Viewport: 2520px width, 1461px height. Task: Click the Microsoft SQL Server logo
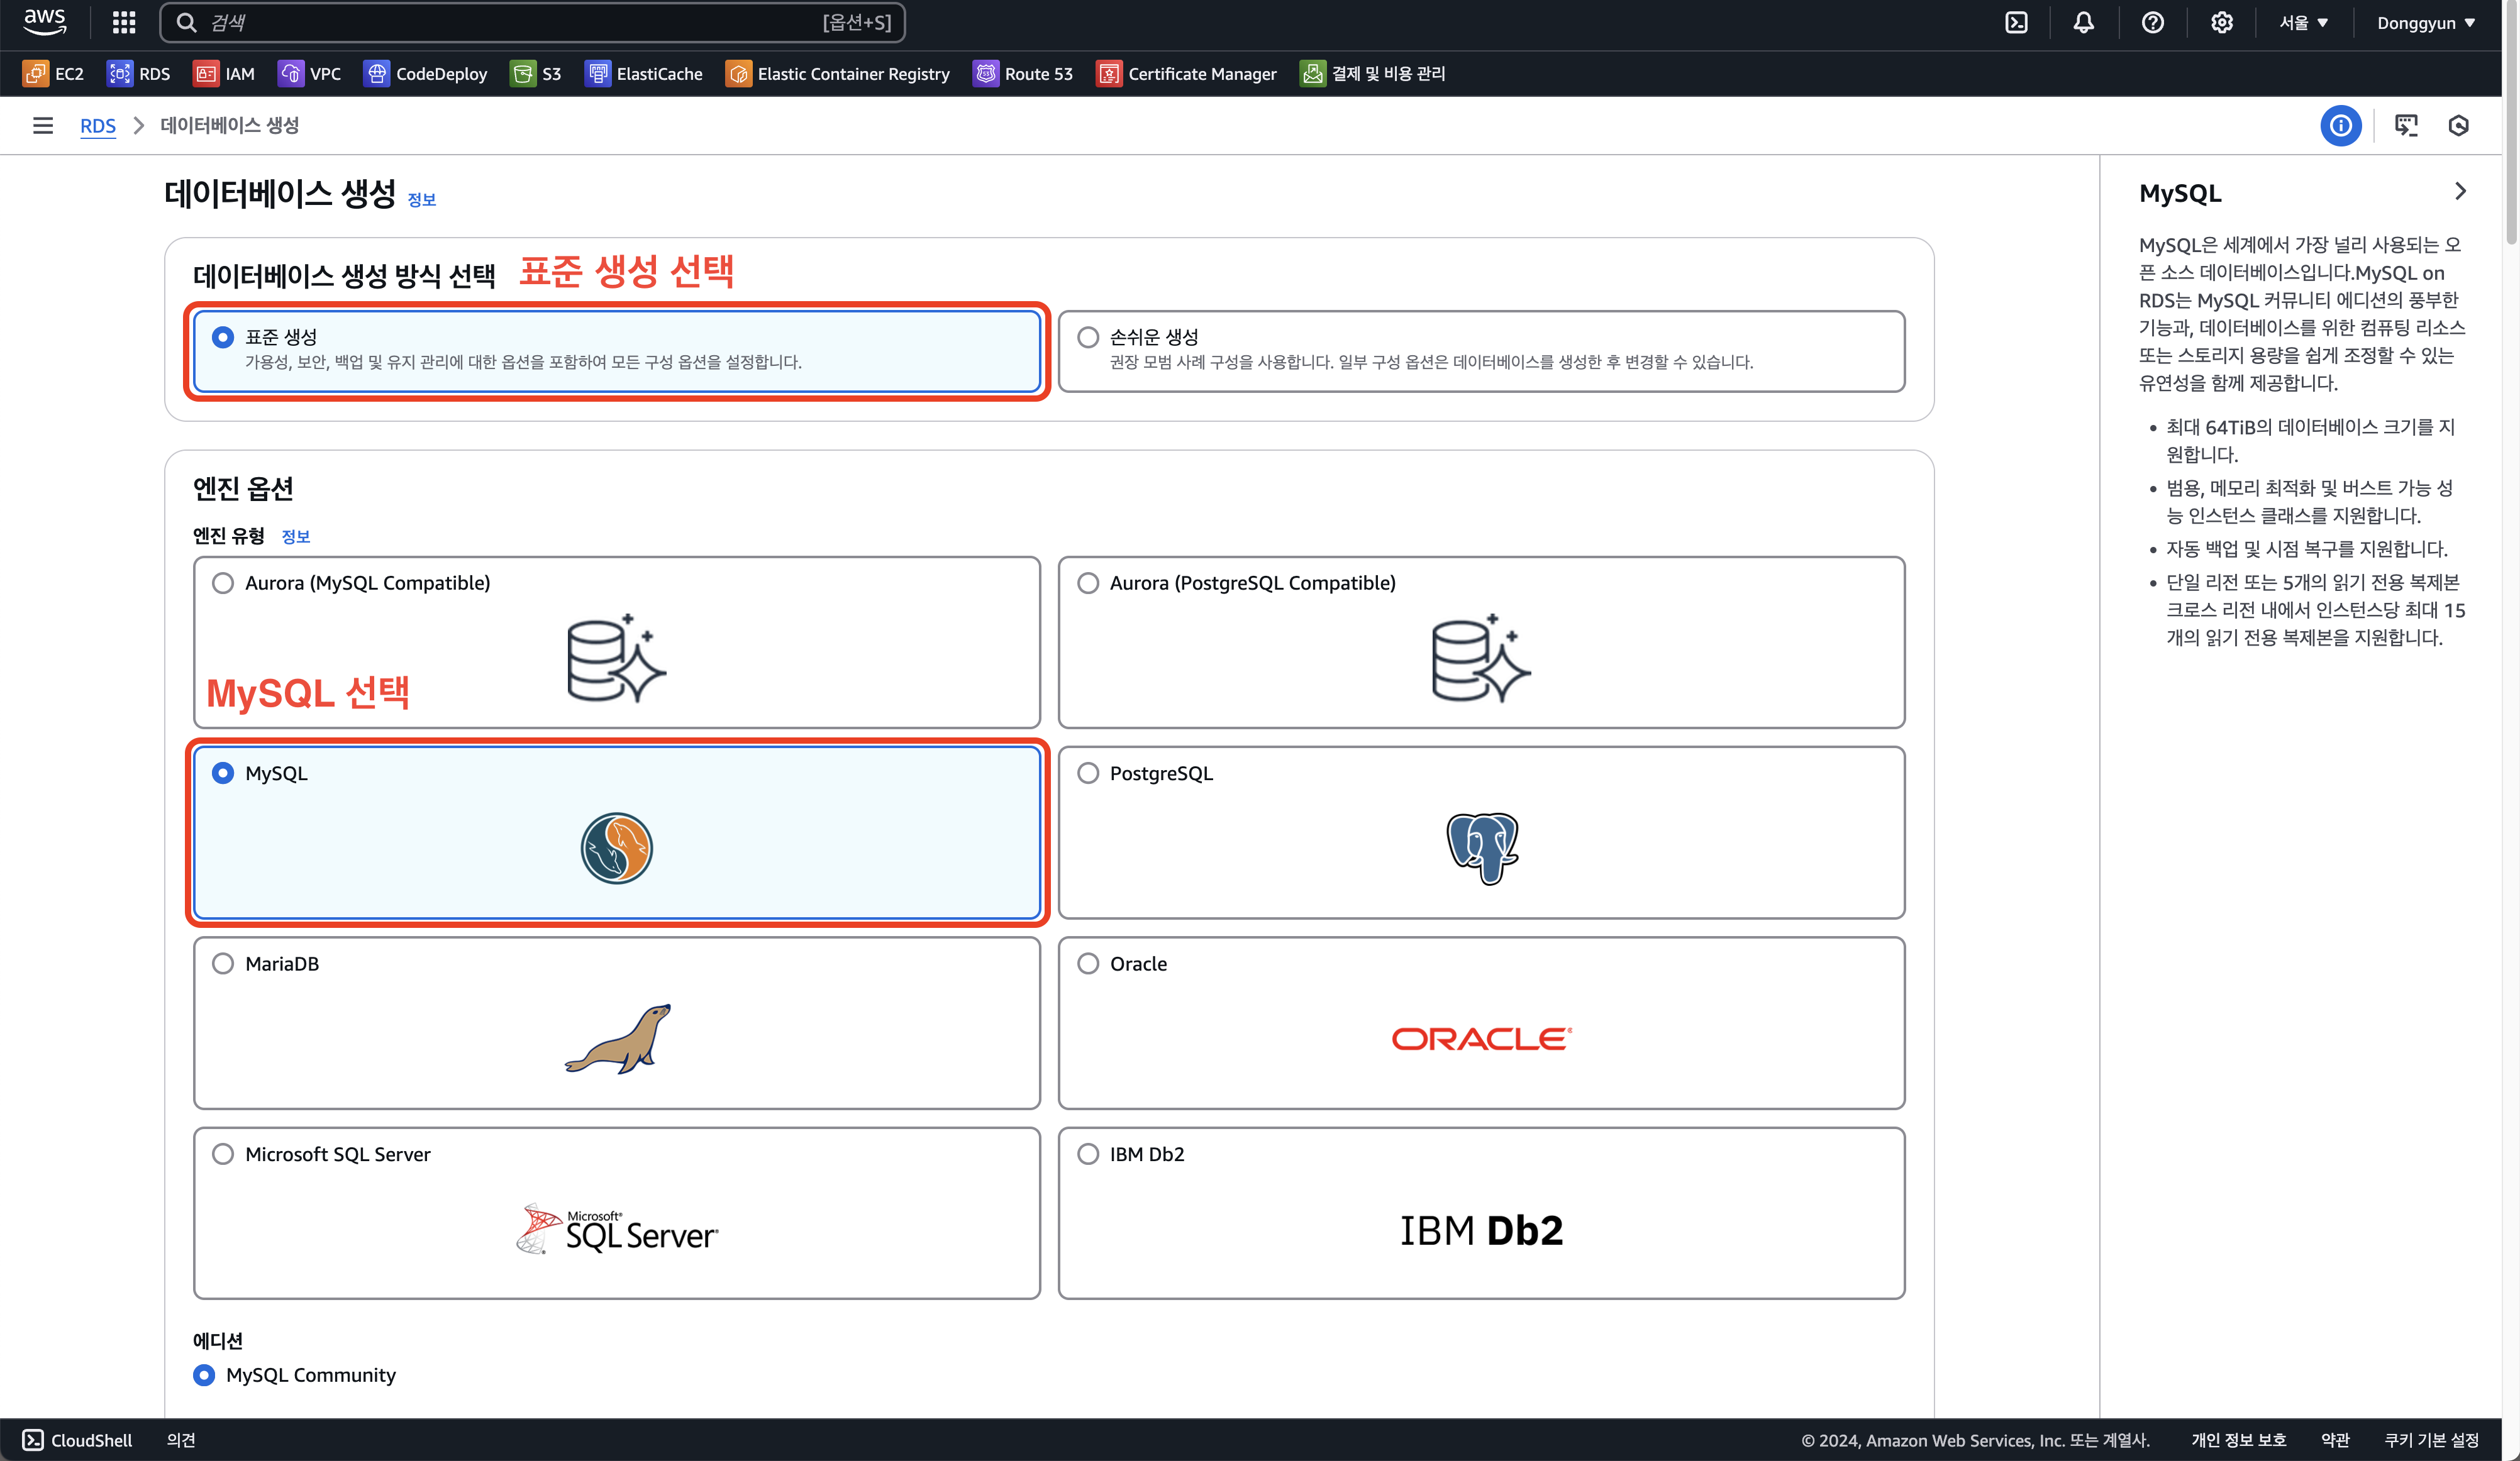pyautogui.click(x=617, y=1229)
